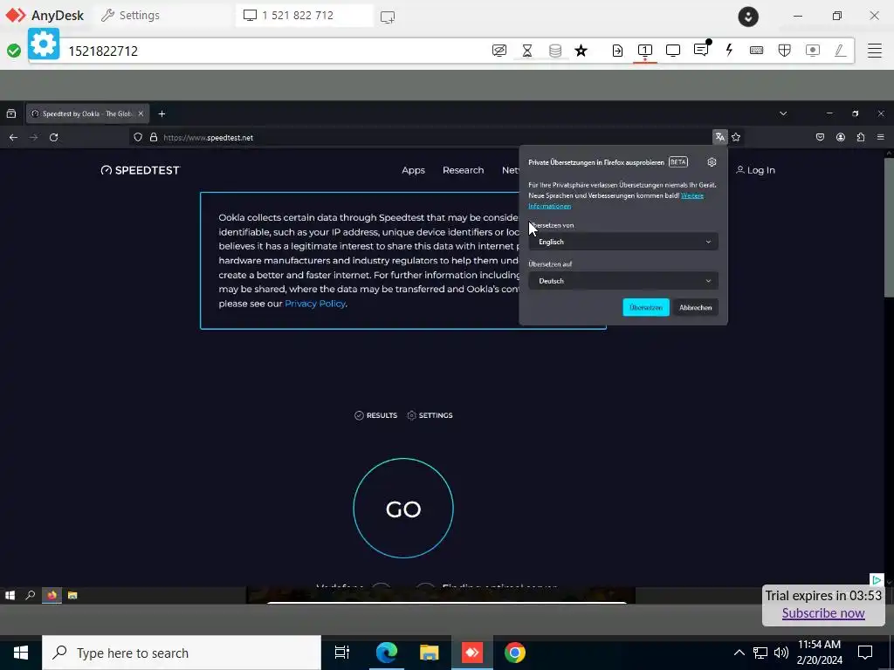Start the speed test with GO
This screenshot has width=894, height=670.
click(403, 509)
